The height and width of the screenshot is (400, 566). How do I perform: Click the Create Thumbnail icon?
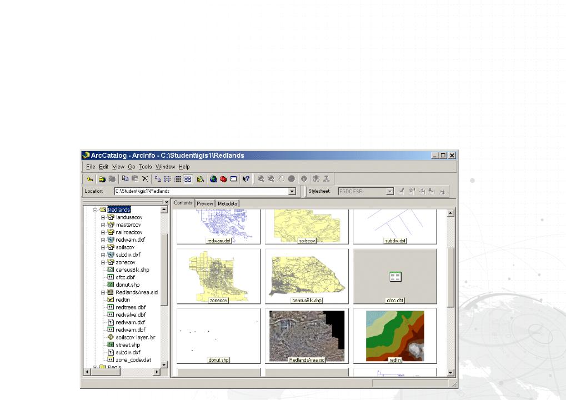pos(316,179)
